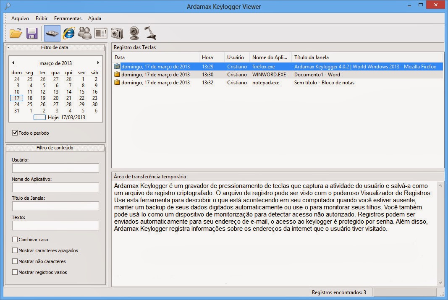Click the purple floppy disk save icon
This screenshot has height=300, width=448.
[x=32, y=33]
